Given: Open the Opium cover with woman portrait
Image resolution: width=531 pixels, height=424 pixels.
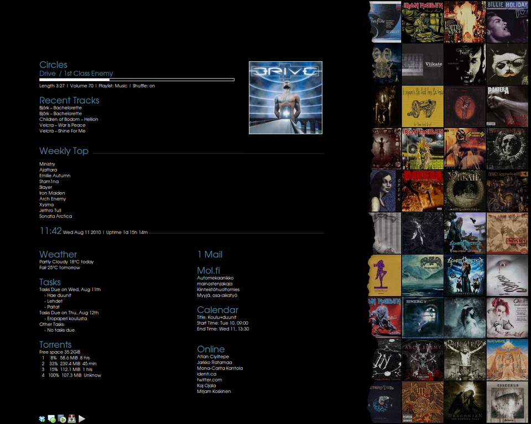Looking at the screenshot, I should coord(386,190).
